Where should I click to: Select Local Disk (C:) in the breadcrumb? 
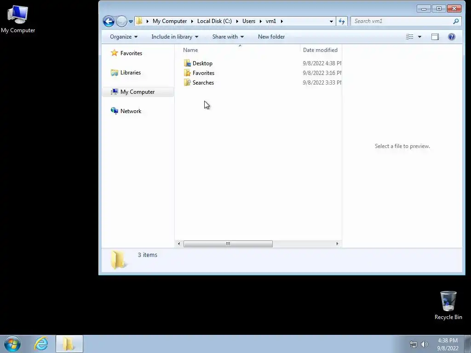214,21
